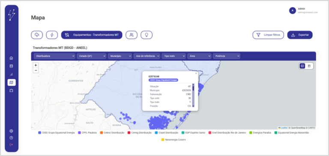
Task: Toggle Copel Distribuição legend entry
Action: click(x=166, y=133)
